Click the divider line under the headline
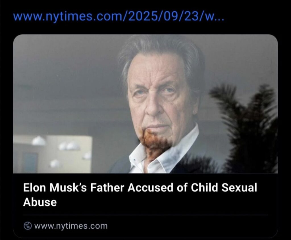Image resolution: width=291 pixels, height=240 pixels. (x=145, y=215)
